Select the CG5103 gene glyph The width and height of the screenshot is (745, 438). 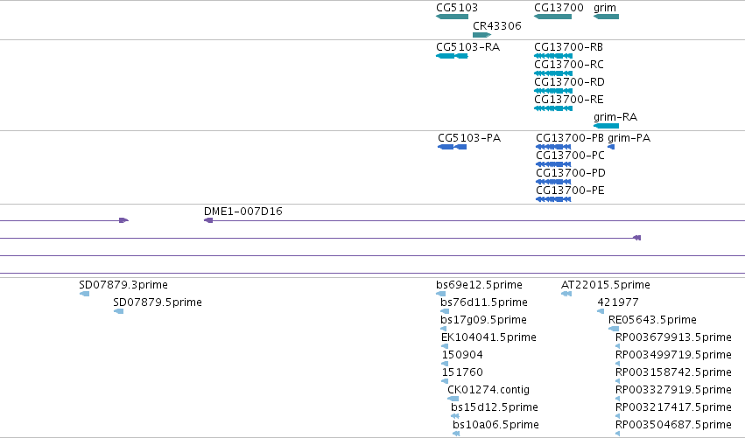pyautogui.click(x=452, y=17)
